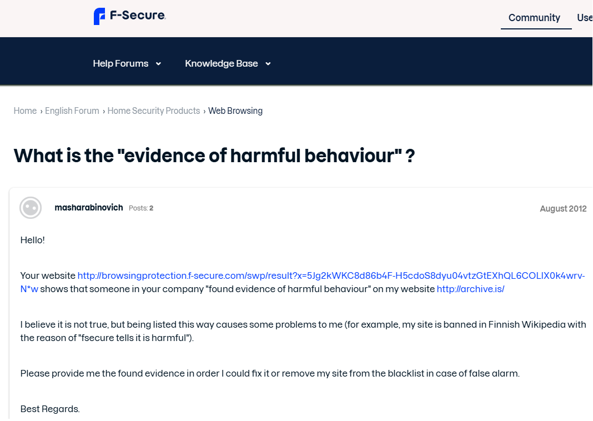Open Web Browsing breadcrumb

click(x=235, y=111)
